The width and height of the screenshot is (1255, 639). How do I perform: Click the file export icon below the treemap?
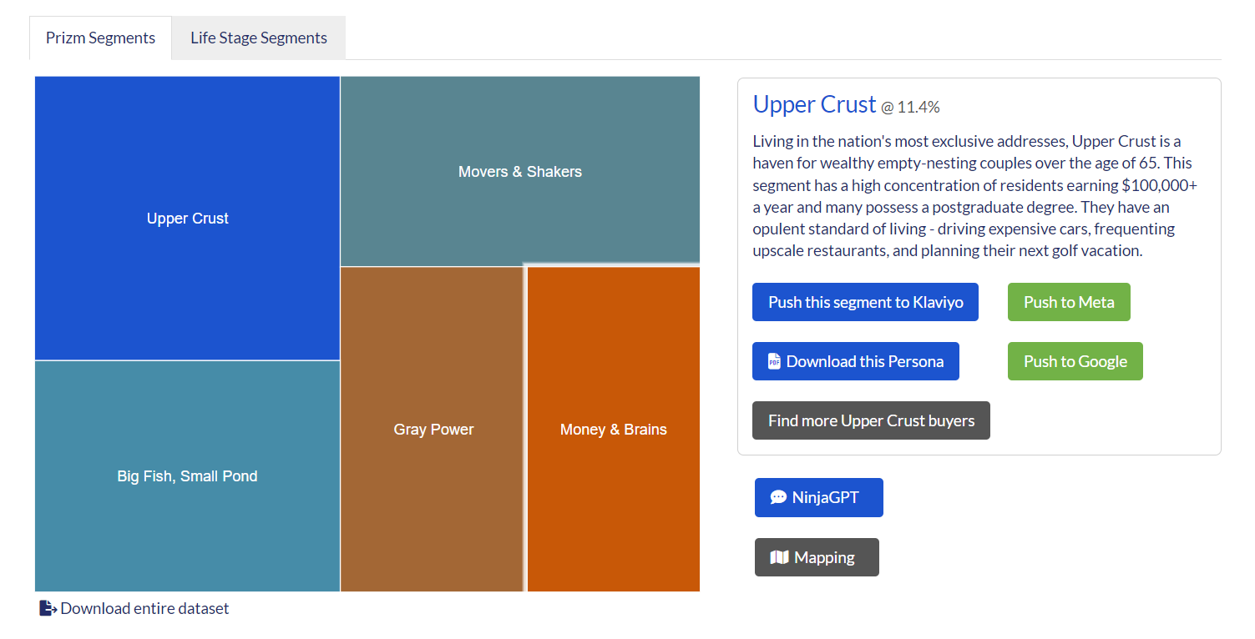coord(48,608)
